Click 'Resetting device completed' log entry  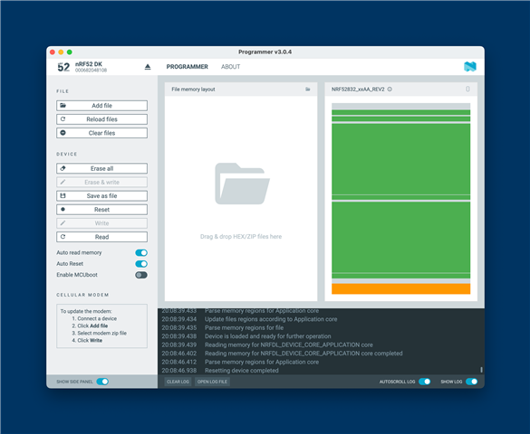(x=242, y=371)
